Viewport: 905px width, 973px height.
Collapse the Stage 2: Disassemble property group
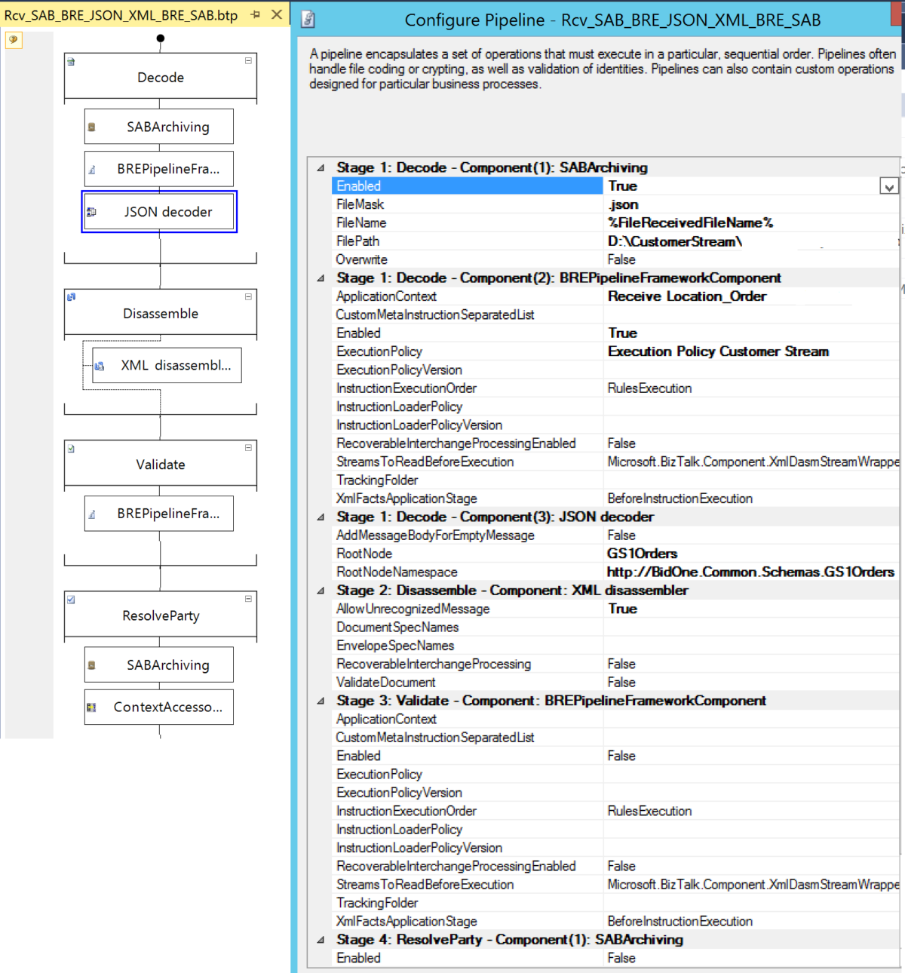tap(321, 591)
